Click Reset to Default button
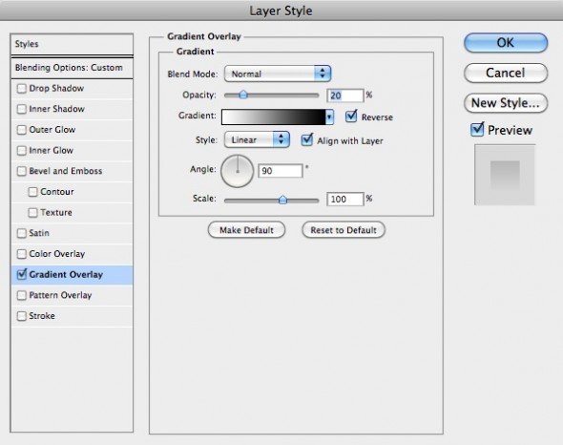This screenshot has height=445, width=563. 344,230
